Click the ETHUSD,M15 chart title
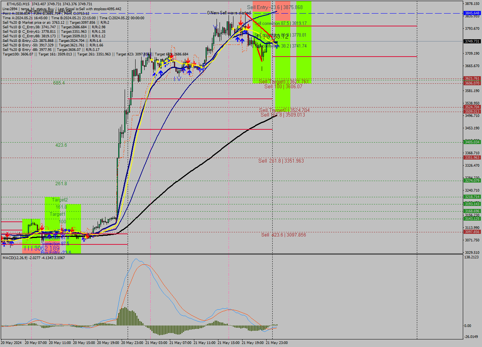482x347 pixels. [18, 4]
